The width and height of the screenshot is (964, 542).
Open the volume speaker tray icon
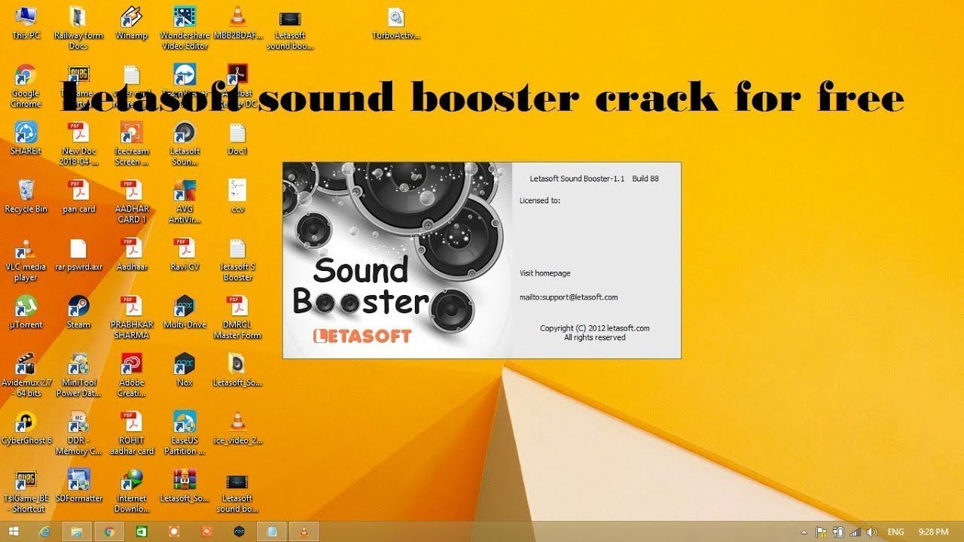pyautogui.click(x=871, y=531)
